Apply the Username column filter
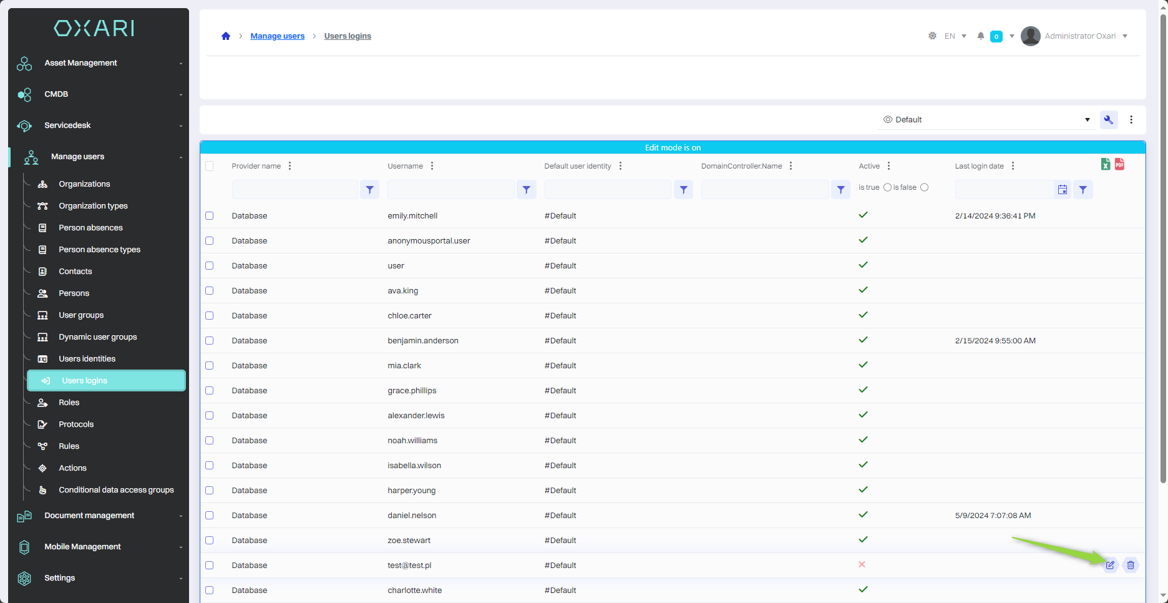 tap(527, 190)
